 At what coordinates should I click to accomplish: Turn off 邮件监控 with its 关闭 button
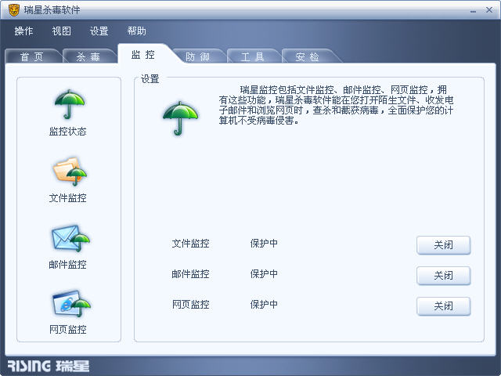point(444,276)
